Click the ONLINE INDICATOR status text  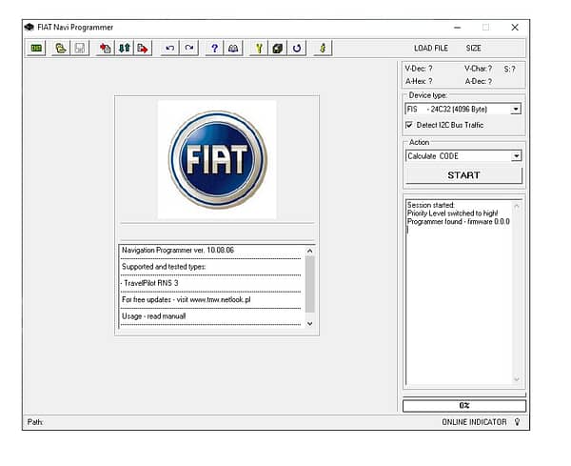tap(474, 422)
